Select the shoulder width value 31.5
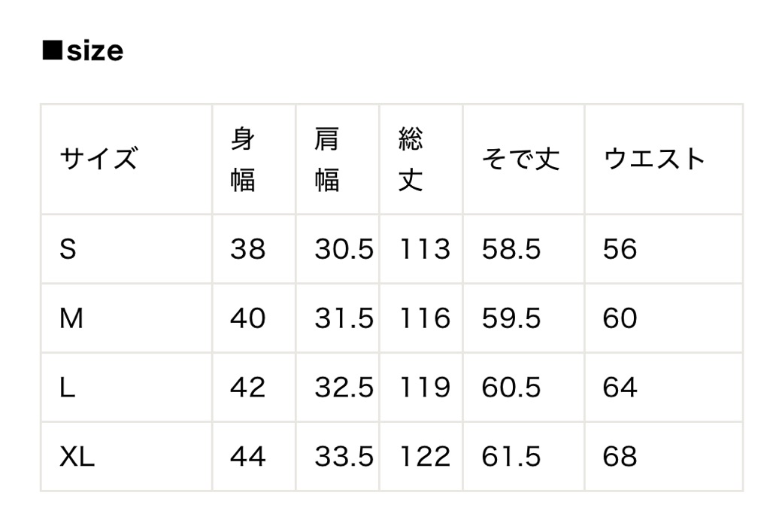The height and width of the screenshot is (523, 770). 344,318
